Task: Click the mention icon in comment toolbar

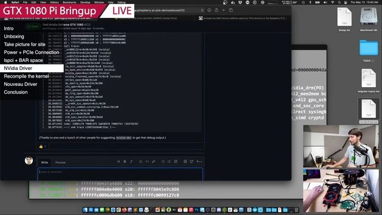Action: 185,161
